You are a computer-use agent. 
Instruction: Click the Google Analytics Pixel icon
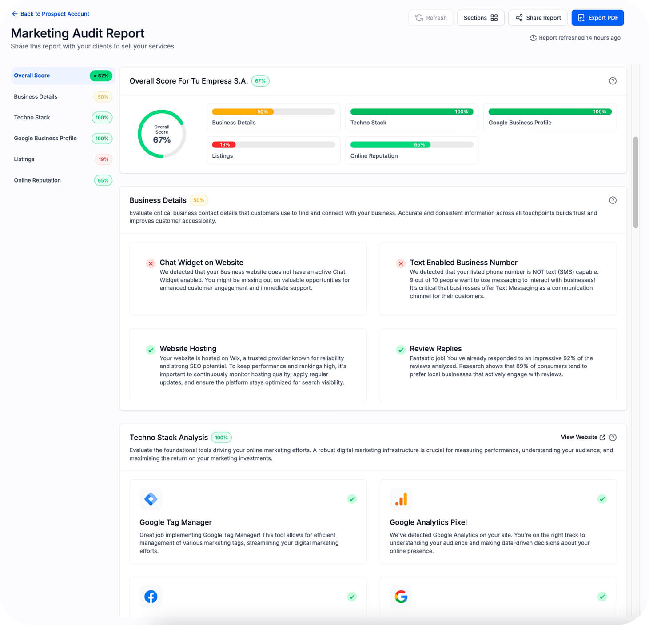click(401, 499)
